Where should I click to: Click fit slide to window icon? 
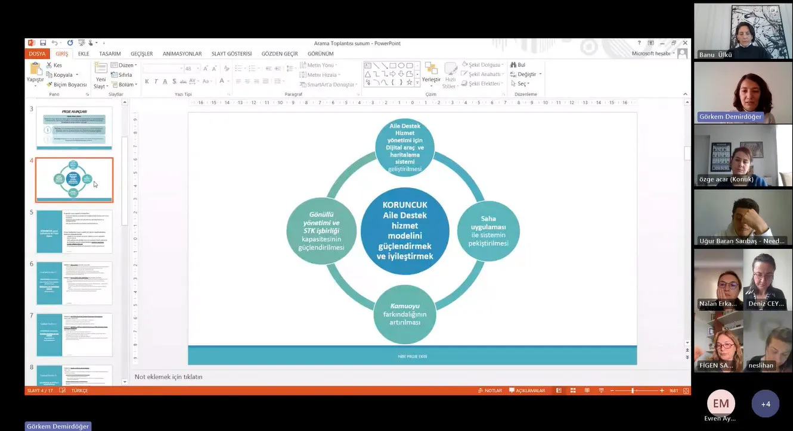686,391
